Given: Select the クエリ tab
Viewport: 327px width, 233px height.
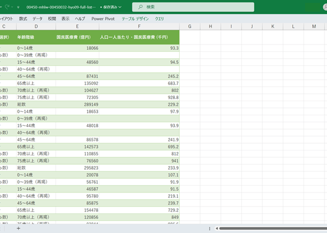Looking at the screenshot, I should [x=159, y=19].
